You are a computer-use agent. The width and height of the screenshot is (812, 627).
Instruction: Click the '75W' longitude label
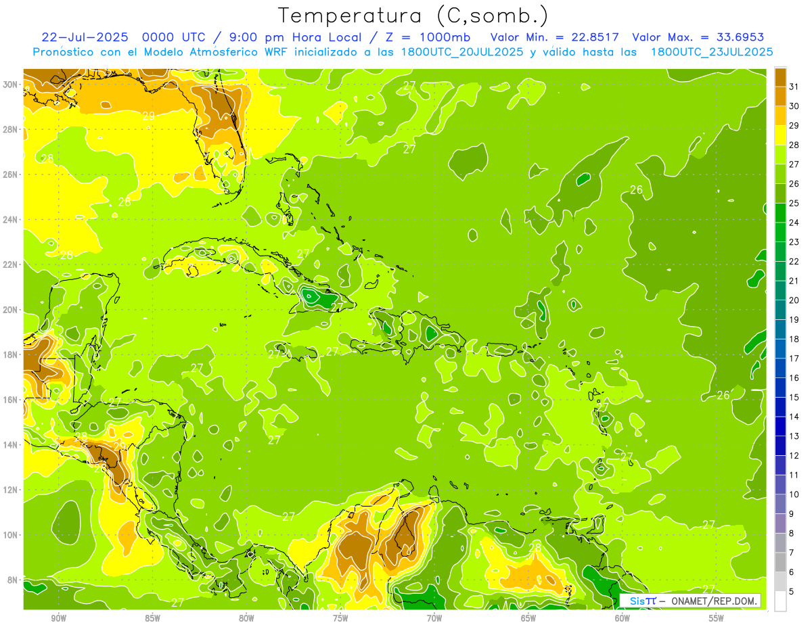coord(340,618)
